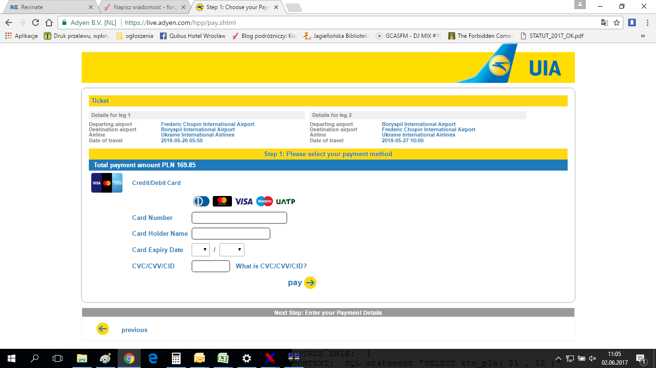Click the pay text link
This screenshot has width=656, height=368.
point(295,283)
